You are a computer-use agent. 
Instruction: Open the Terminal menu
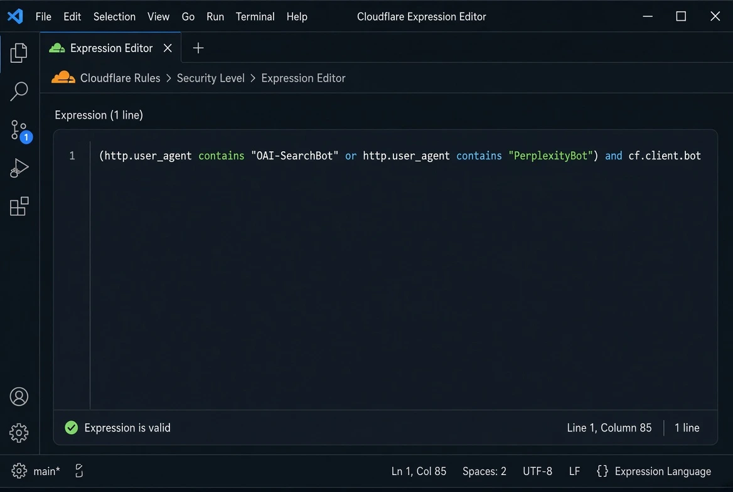[255, 17]
